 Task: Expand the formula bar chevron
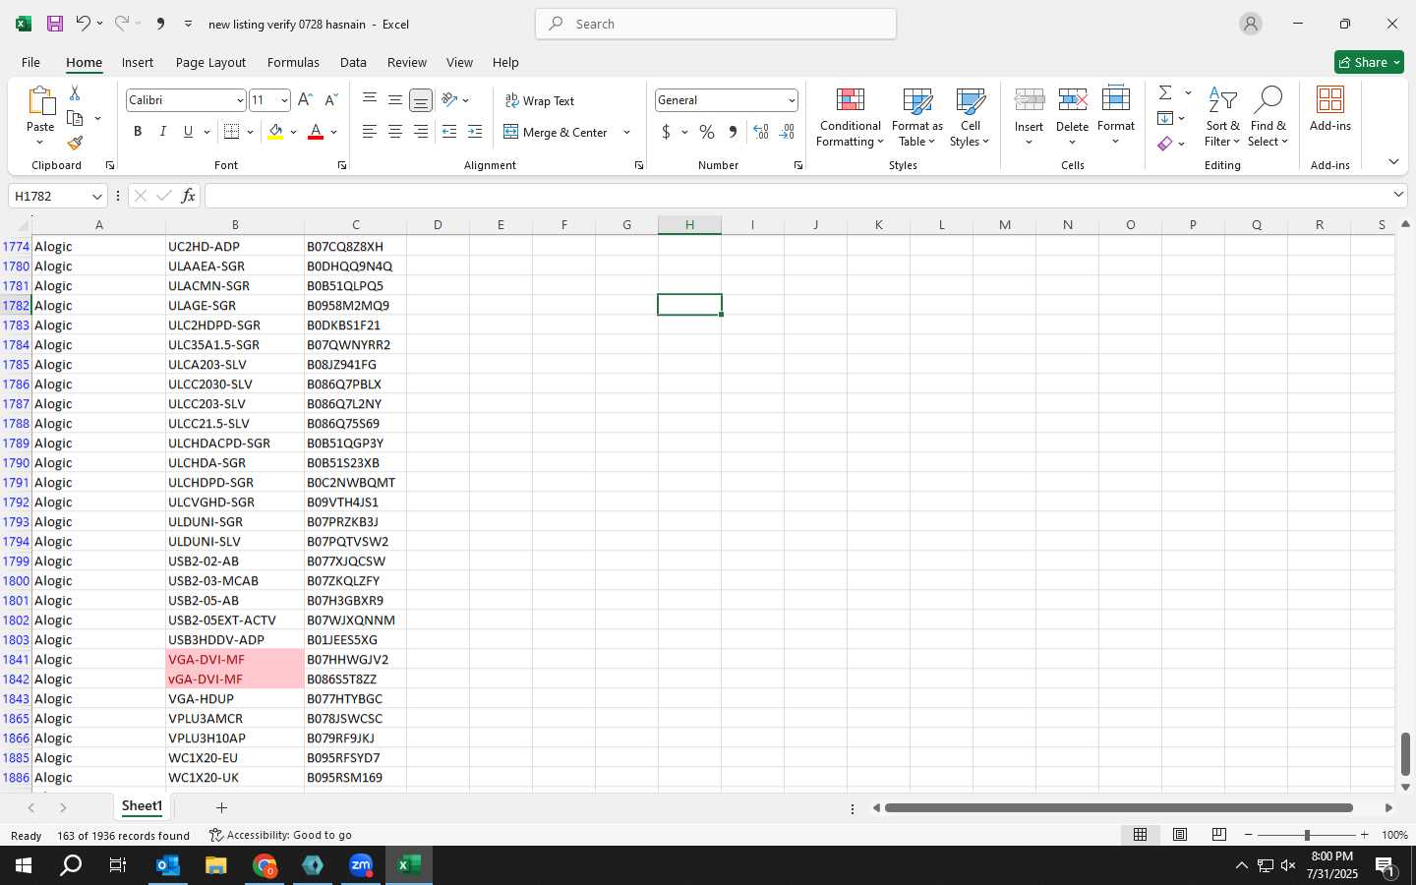1398,195
